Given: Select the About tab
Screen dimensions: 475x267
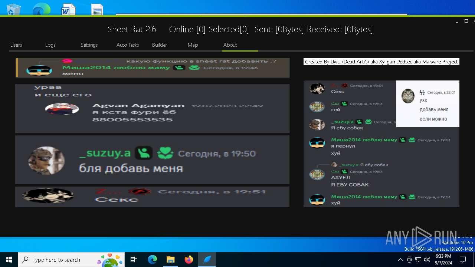Looking at the screenshot, I should click(x=230, y=45).
